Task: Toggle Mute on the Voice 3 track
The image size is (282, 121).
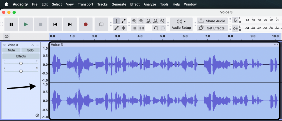Action: coord(11,50)
